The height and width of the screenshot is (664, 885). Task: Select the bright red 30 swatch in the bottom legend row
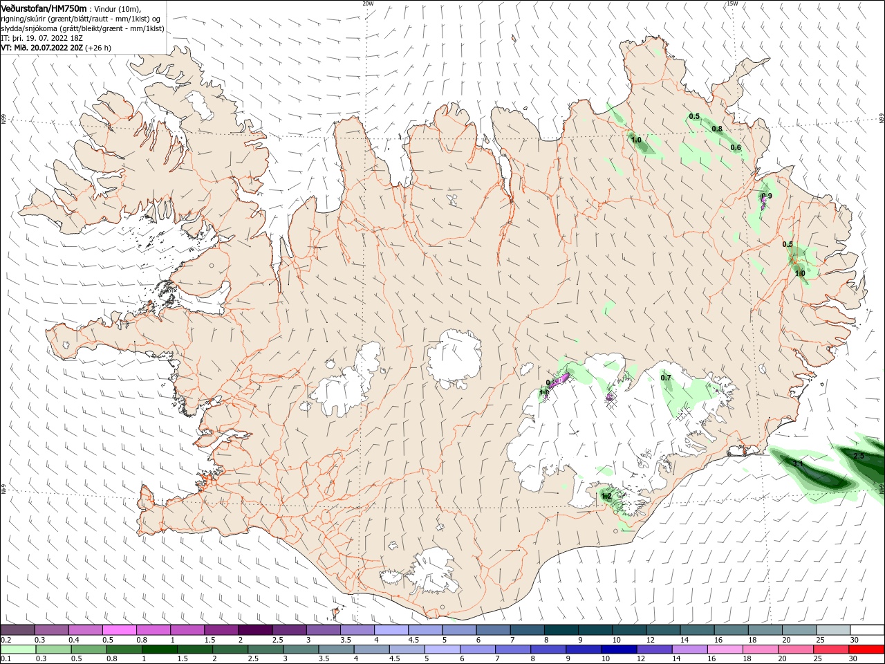tap(866, 649)
